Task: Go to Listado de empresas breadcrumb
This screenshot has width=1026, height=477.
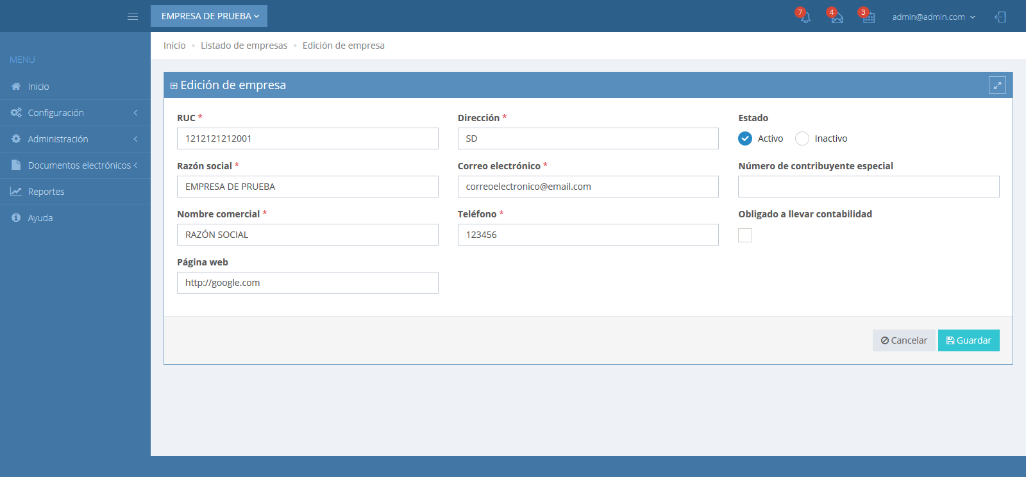Action: coord(244,46)
